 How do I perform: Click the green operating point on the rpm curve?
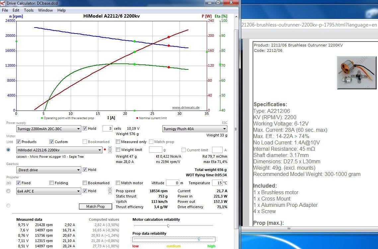[x=134, y=41]
